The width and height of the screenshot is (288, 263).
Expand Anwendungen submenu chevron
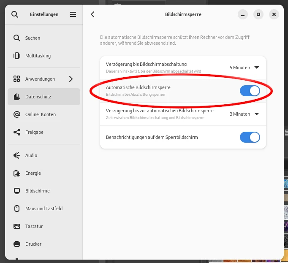pos(71,79)
